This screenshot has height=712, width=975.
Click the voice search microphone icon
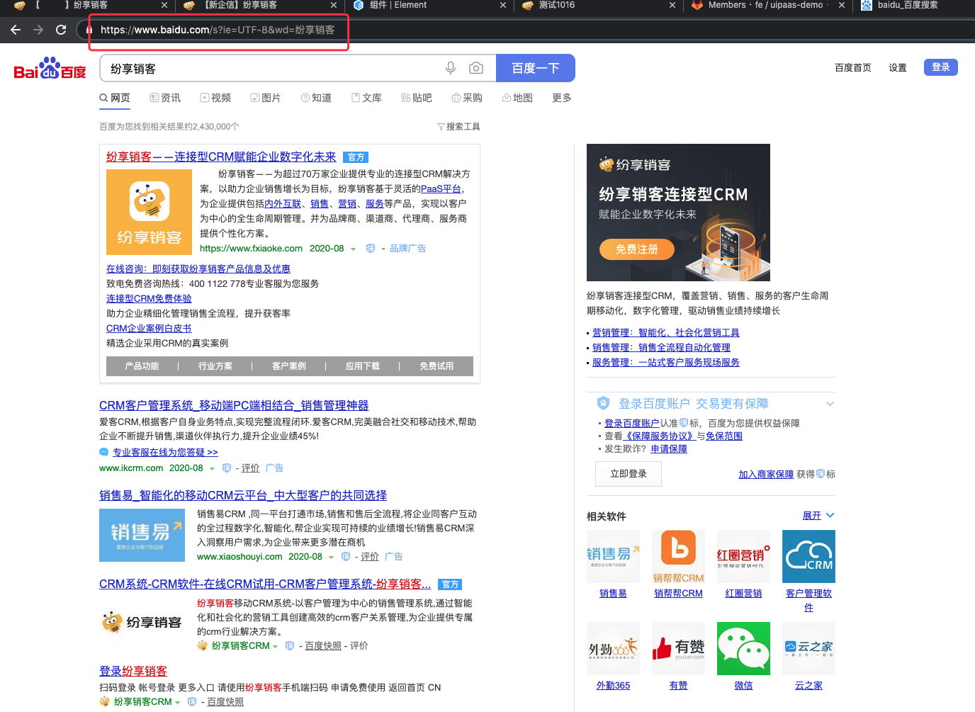[450, 68]
